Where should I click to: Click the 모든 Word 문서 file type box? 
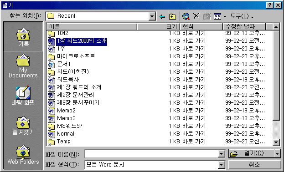[151, 165]
